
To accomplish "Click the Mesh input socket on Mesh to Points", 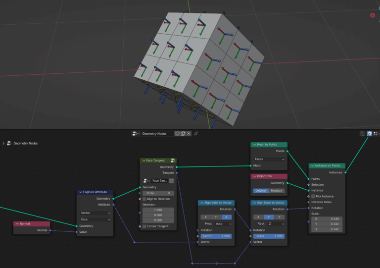I will [250, 165].
